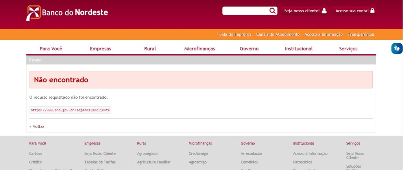The width and height of the screenshot is (403, 170).
Task: Go to Sala de Imprensa
Action: point(235,34)
